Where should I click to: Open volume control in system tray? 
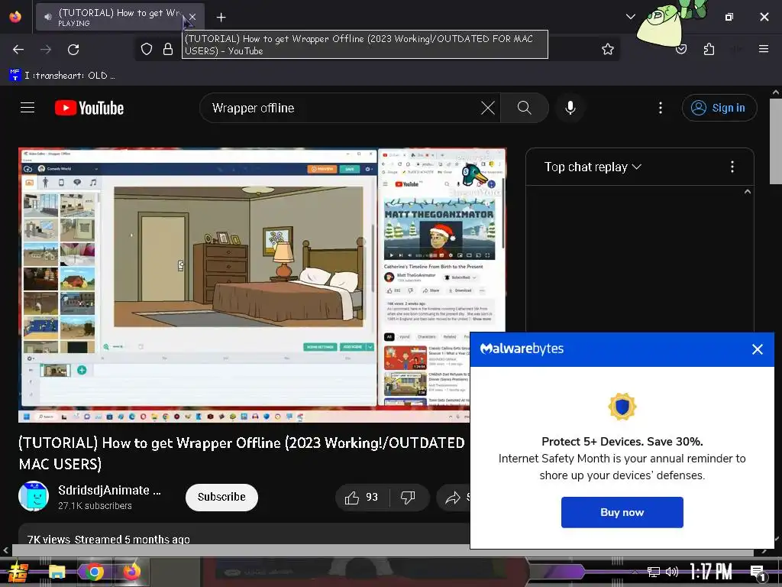coord(672,572)
